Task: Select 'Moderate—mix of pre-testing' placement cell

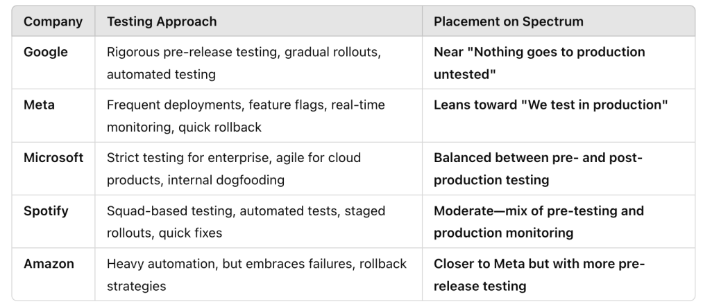Action: pyautogui.click(x=539, y=222)
